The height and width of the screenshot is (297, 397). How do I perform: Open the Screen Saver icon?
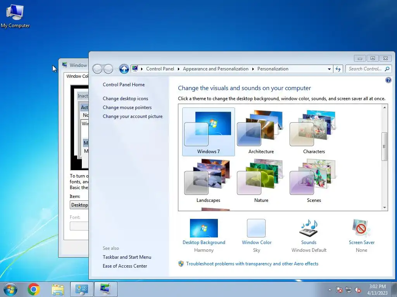(x=361, y=228)
